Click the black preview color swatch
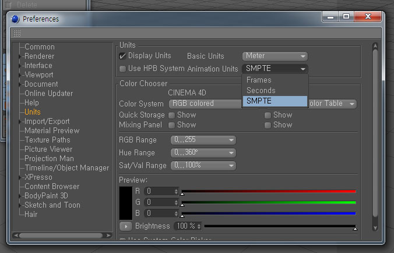The height and width of the screenshot is (253, 394). pyautogui.click(x=126, y=203)
